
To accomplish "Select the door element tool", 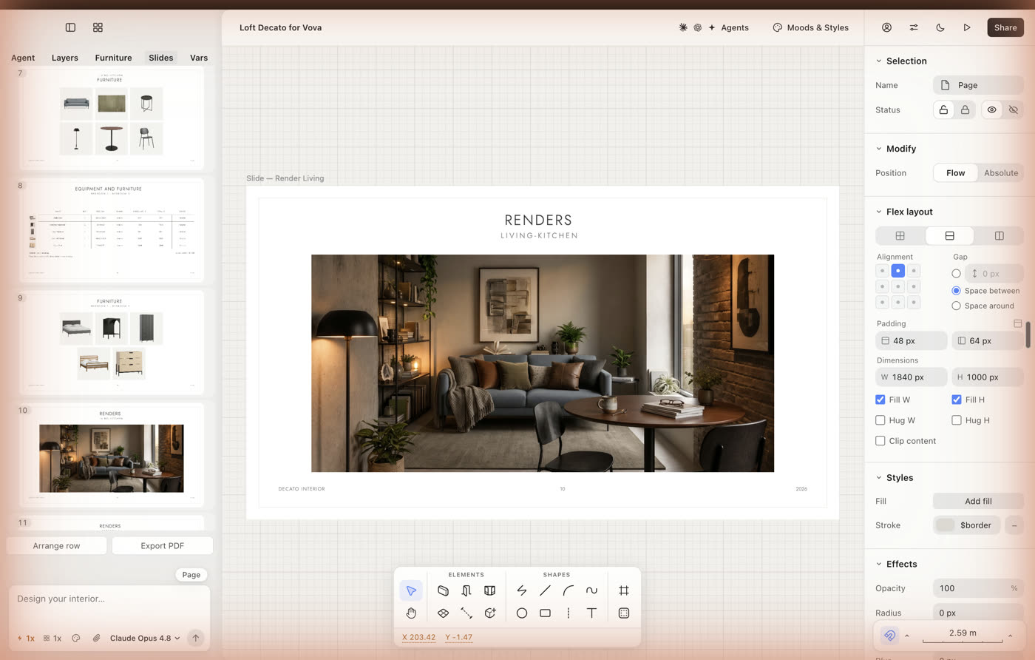I will coord(466,590).
